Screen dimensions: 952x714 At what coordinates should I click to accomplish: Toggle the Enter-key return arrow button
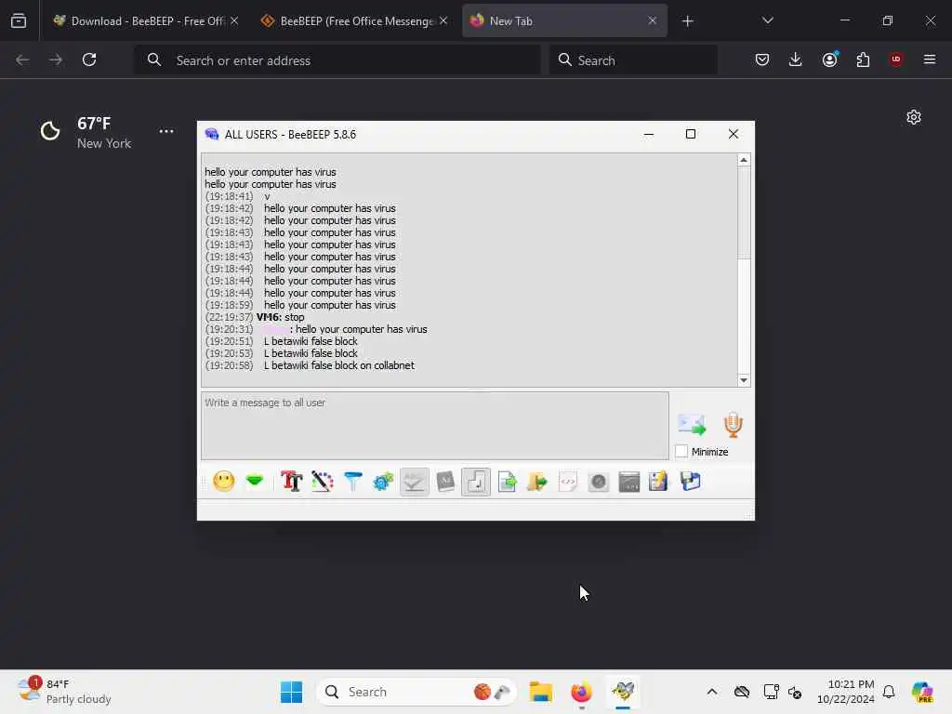click(476, 483)
